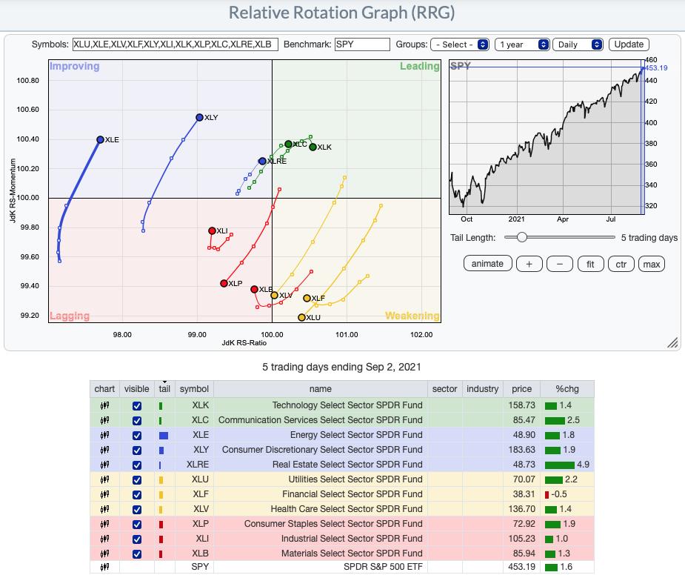Toggle visibility of XLV

(137, 510)
